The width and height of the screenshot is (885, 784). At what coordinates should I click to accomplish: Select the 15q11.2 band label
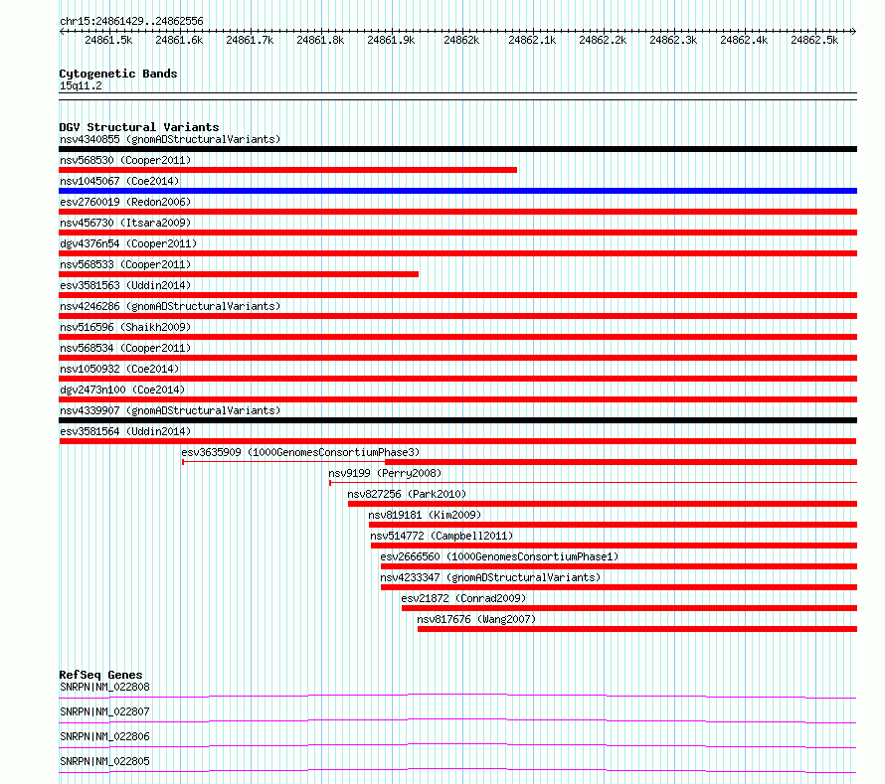(81, 85)
